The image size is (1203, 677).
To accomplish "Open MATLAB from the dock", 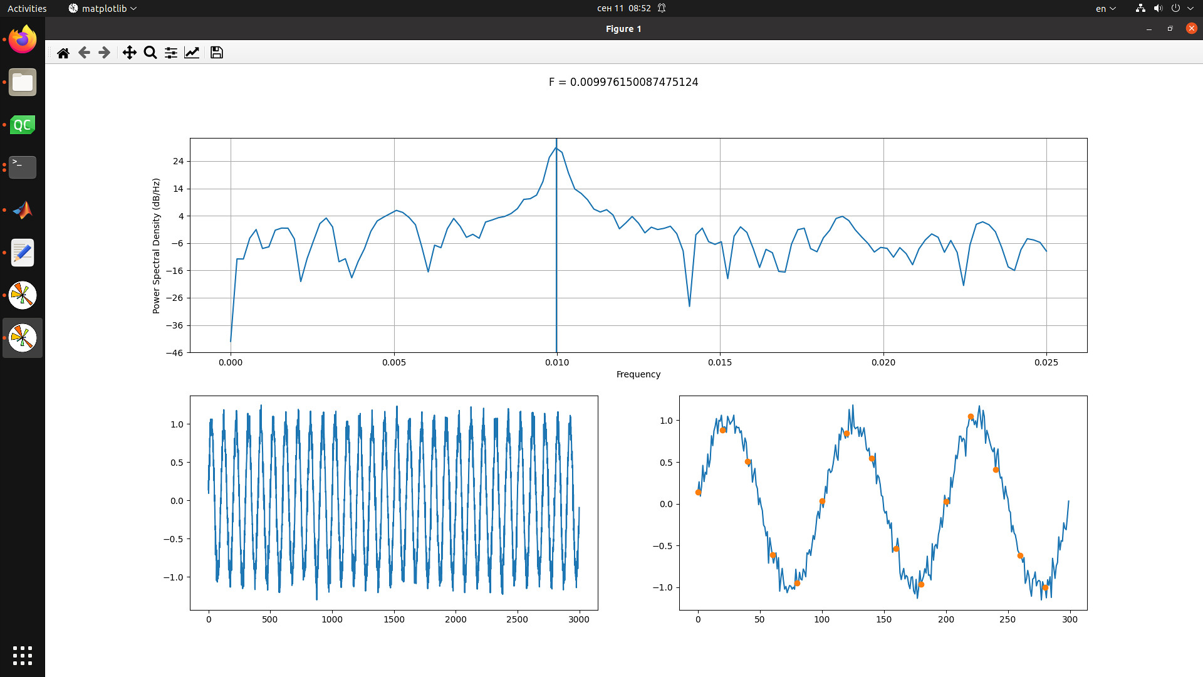I will point(23,210).
